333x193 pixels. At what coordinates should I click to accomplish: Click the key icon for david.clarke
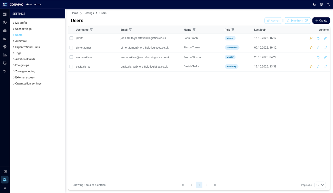311,67
